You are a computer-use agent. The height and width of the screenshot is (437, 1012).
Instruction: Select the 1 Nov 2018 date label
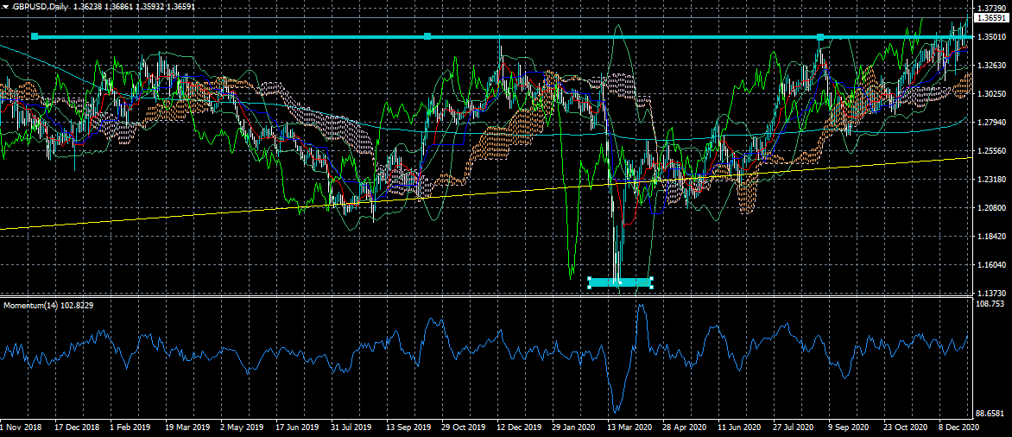pos(21,427)
